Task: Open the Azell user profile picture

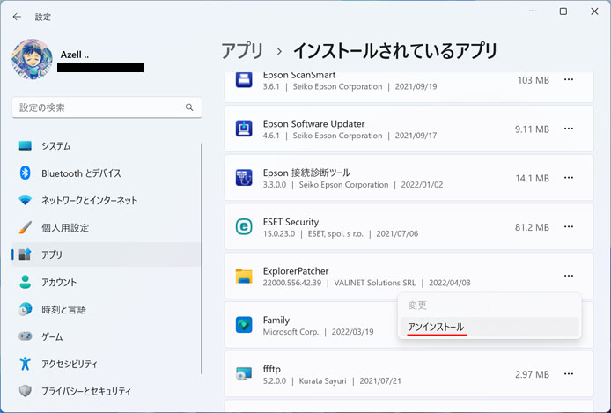Action: click(x=32, y=59)
